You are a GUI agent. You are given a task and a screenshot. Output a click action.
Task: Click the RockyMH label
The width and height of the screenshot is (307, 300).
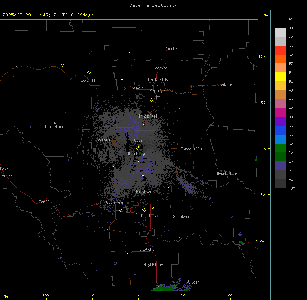tap(87, 81)
